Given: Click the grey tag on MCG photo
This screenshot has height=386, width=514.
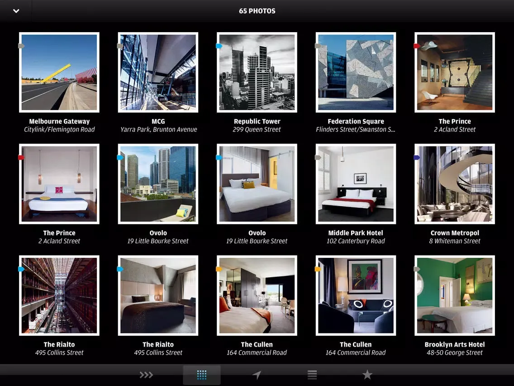Looking at the screenshot, I should coord(120,46).
